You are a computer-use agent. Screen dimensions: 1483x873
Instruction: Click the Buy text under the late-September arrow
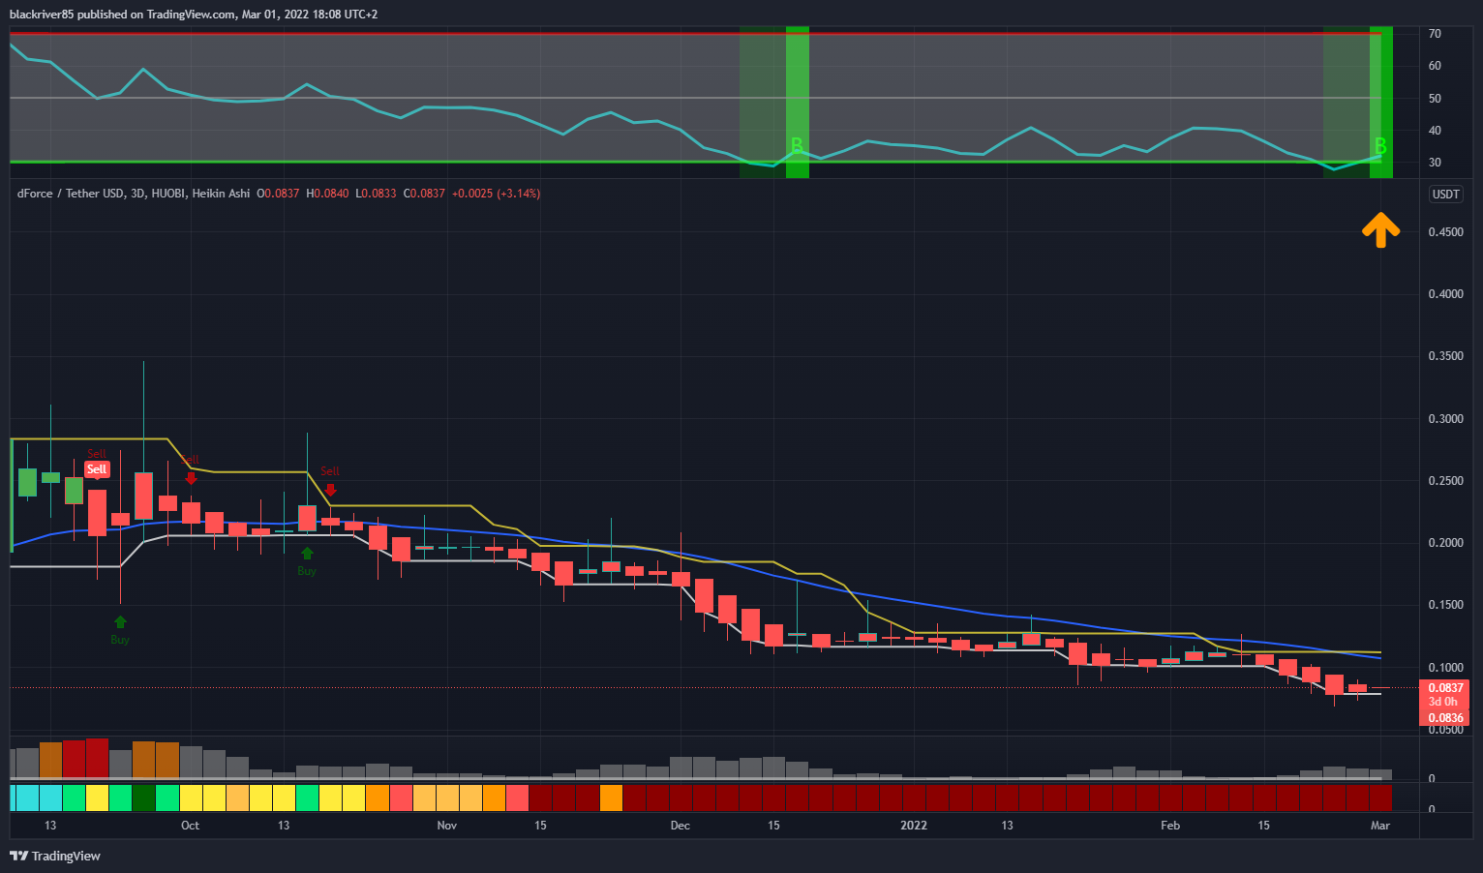tap(120, 640)
